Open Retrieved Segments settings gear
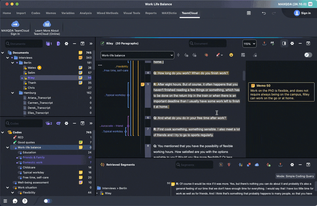The width and height of the screenshot is (317, 206). pos(292,165)
